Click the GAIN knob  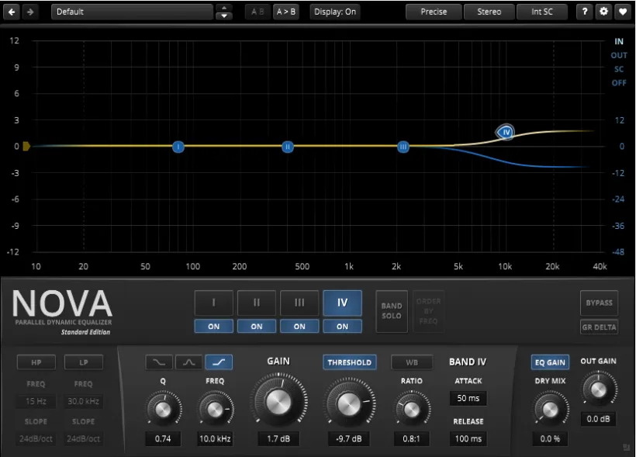[x=278, y=402]
